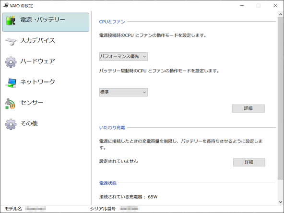Click the green battery icon for 電源・バッテリー
The image size is (284, 213).
pyautogui.click(x=11, y=20)
